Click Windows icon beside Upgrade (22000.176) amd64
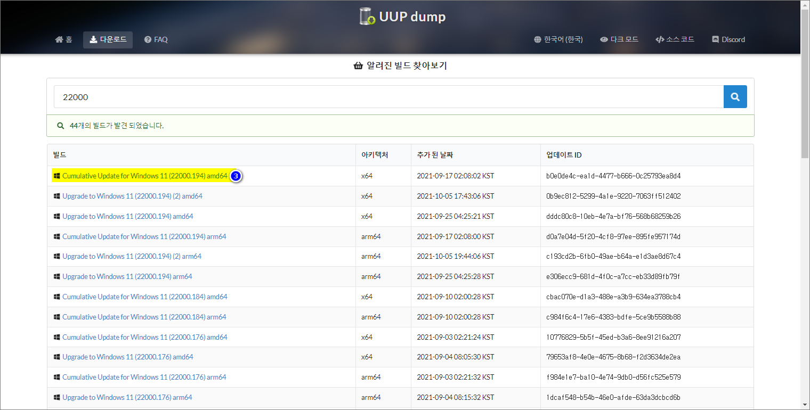Image resolution: width=810 pixels, height=410 pixels. tap(56, 357)
